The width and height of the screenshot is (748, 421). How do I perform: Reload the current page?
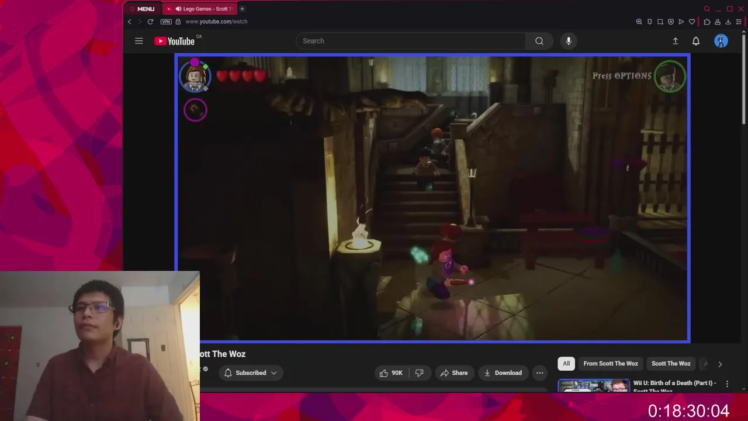pyautogui.click(x=150, y=22)
